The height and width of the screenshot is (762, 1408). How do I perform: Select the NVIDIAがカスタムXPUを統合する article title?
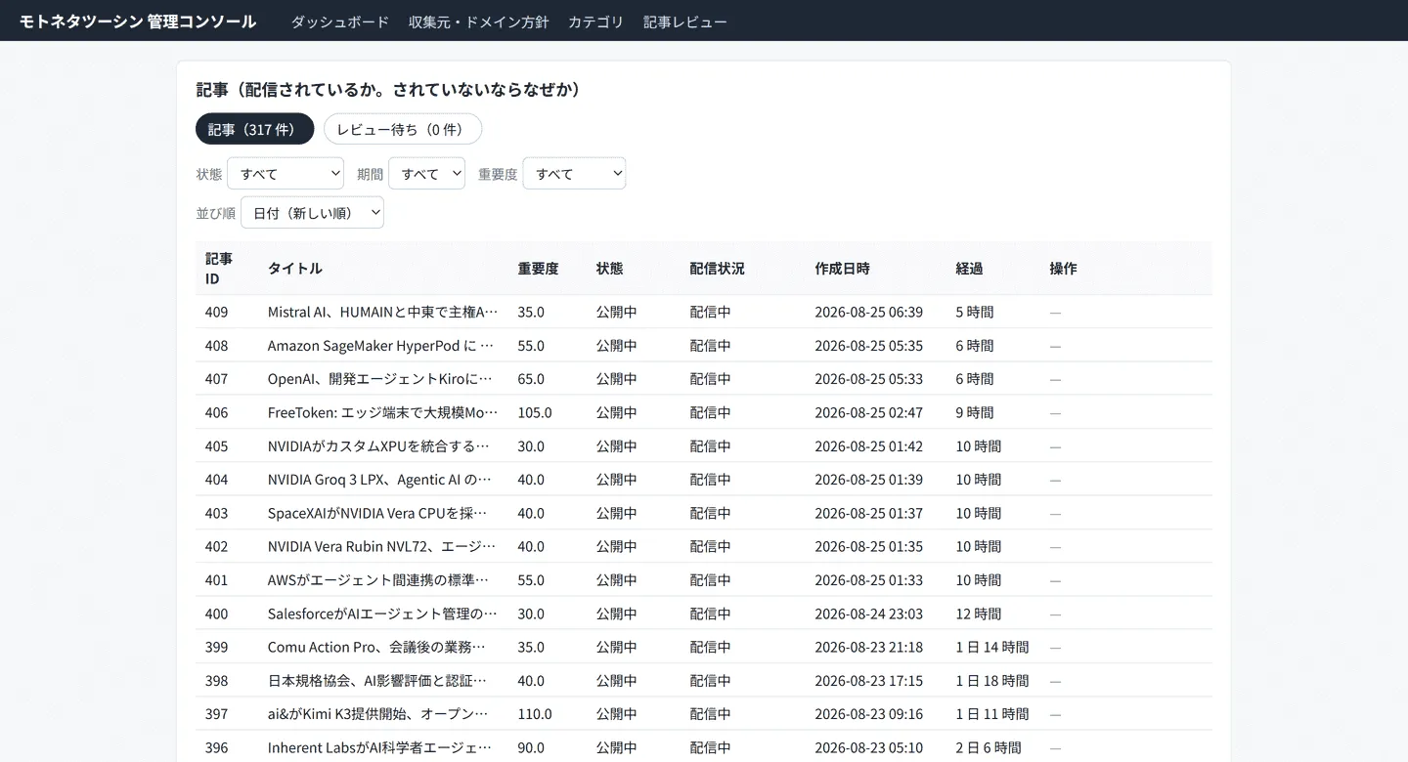pos(378,446)
